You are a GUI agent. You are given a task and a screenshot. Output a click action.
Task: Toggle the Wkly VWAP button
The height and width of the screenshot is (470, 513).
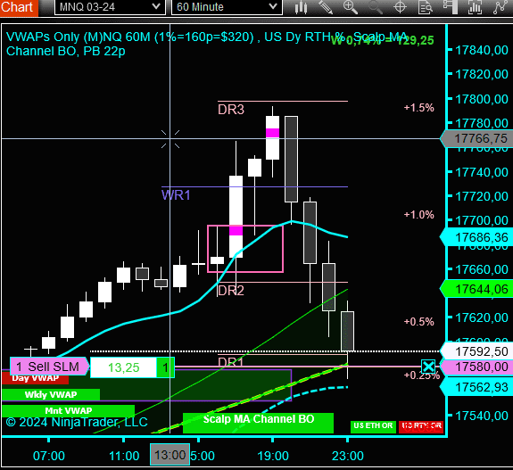pyautogui.click(x=51, y=394)
